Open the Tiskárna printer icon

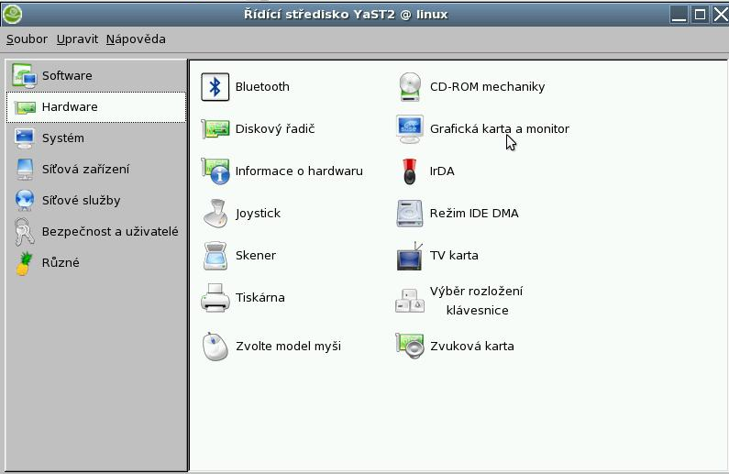coord(215,297)
